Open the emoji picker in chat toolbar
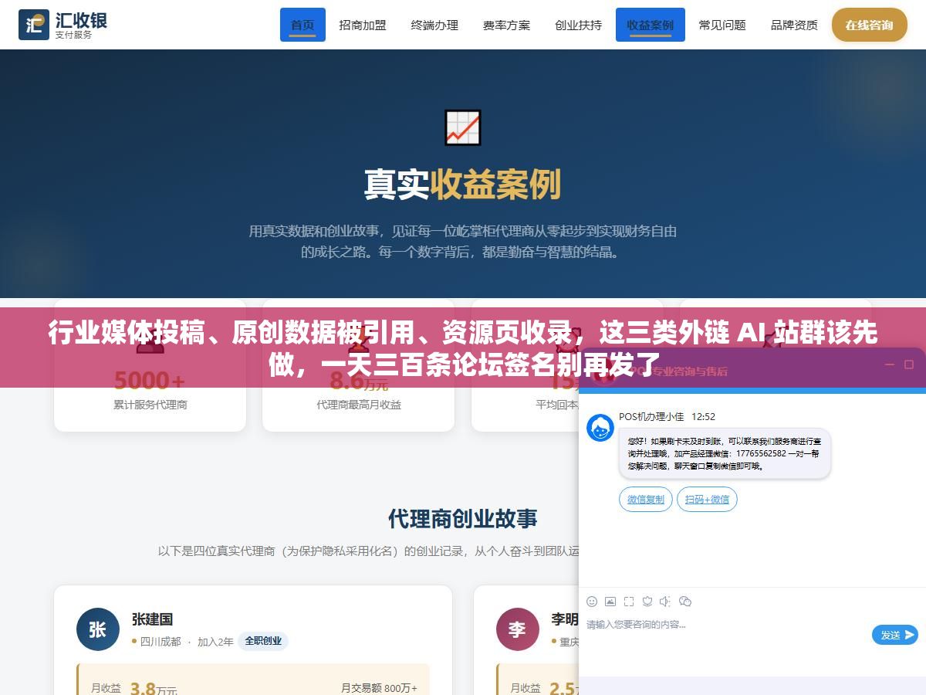The height and width of the screenshot is (695, 926). [x=592, y=602]
